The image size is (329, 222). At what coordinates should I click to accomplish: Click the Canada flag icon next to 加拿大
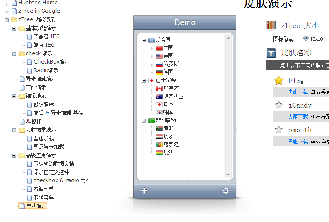(159, 89)
